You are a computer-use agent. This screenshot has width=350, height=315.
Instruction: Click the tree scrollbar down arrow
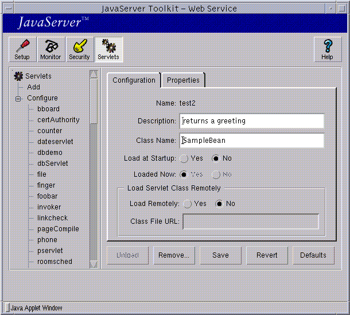[x=94, y=264]
